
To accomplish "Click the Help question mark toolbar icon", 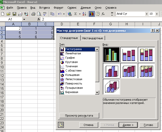I will pyautogui.click(x=97, y=14).
